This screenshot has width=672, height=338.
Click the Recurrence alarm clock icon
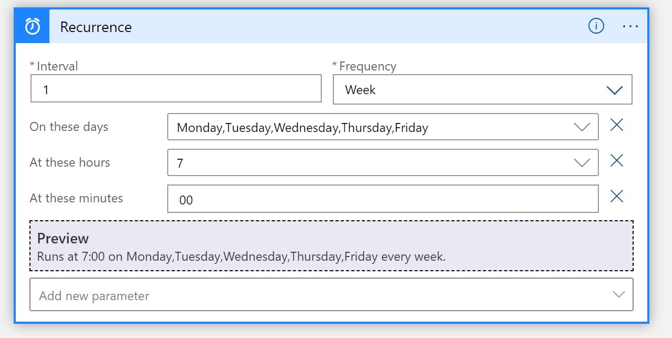click(x=33, y=26)
